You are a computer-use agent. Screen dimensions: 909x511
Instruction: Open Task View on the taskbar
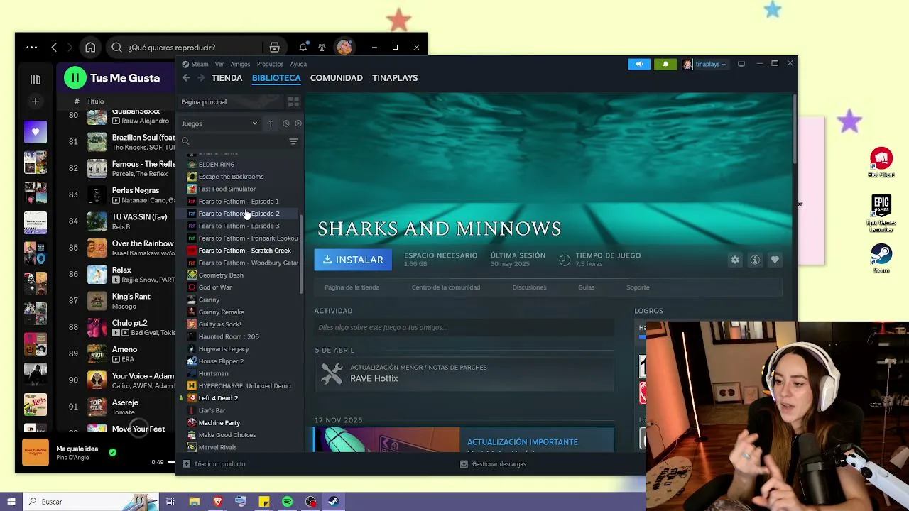click(x=170, y=502)
